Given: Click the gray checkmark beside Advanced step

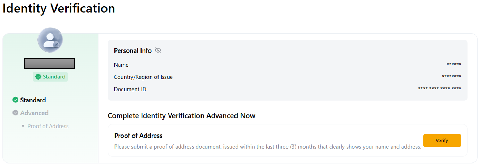Looking at the screenshot, I should coord(15,113).
